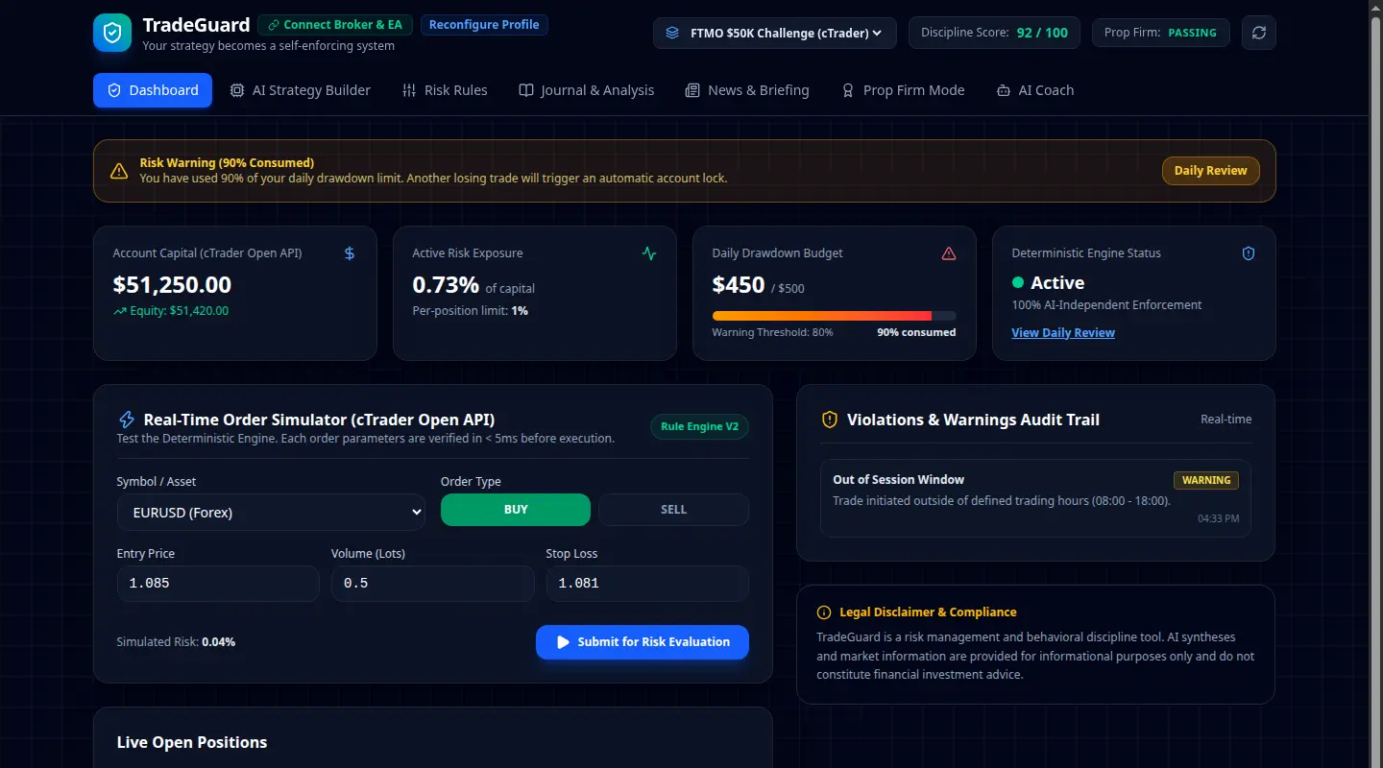Click the daily drawdown progress bar
The height and width of the screenshot is (768, 1383).
pyautogui.click(x=834, y=316)
